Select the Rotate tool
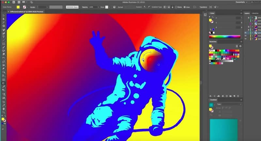This screenshot has height=141, width=261. click(x=4, y=58)
